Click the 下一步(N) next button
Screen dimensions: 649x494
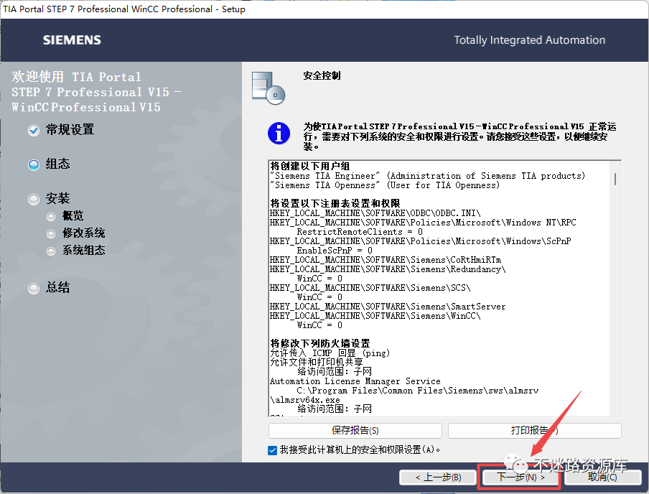coord(520,477)
